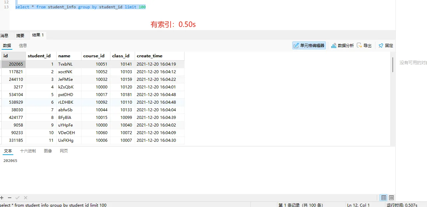Switch to grid view in status bar

(x=384, y=198)
